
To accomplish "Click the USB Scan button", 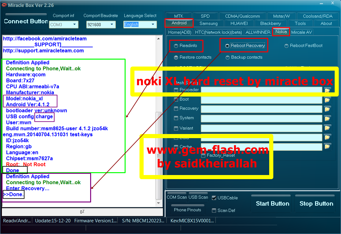I will [x=198, y=197].
